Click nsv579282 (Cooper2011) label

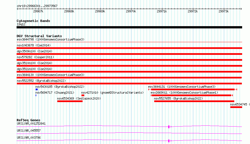pos(35,57)
